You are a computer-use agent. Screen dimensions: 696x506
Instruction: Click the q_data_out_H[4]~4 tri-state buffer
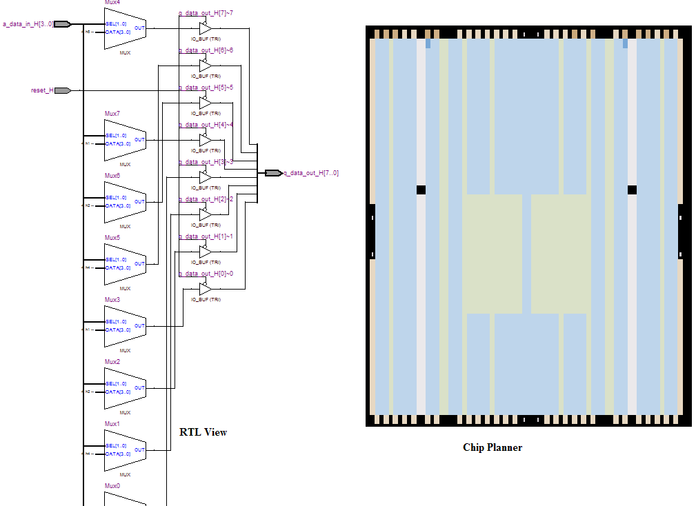click(205, 140)
